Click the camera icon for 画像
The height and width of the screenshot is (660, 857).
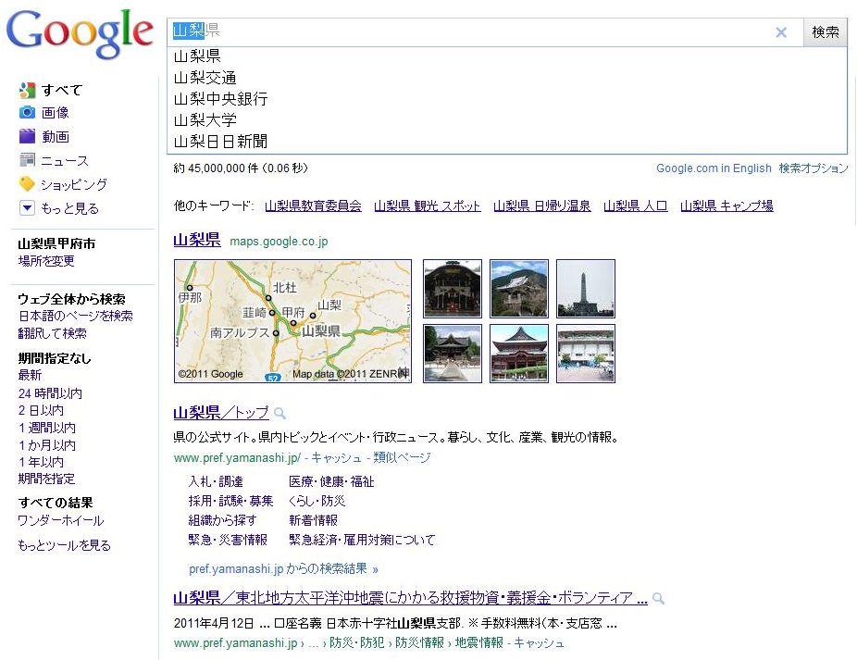pyautogui.click(x=27, y=113)
